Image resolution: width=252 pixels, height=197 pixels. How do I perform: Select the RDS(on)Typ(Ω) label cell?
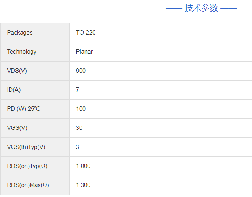[27, 166]
